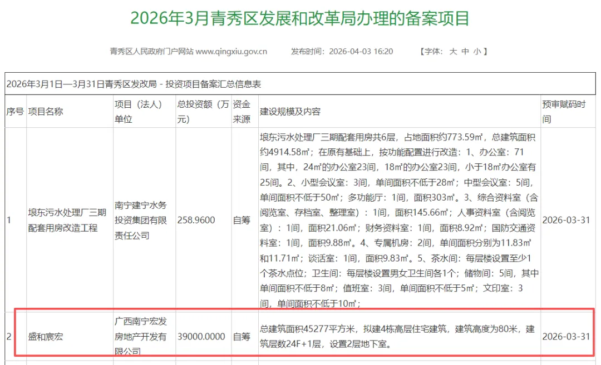This screenshot has height=365, width=601.
Task: Select the 总投资额（万元）column header
Action: pos(200,111)
